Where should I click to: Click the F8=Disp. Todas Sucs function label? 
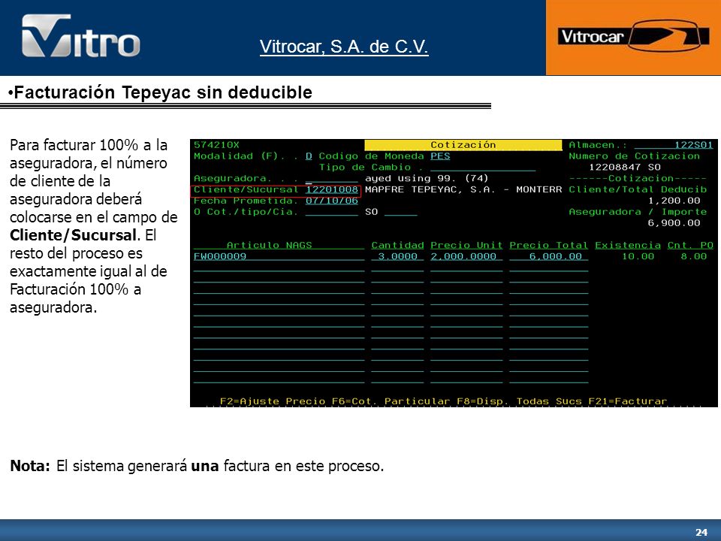click(x=519, y=401)
